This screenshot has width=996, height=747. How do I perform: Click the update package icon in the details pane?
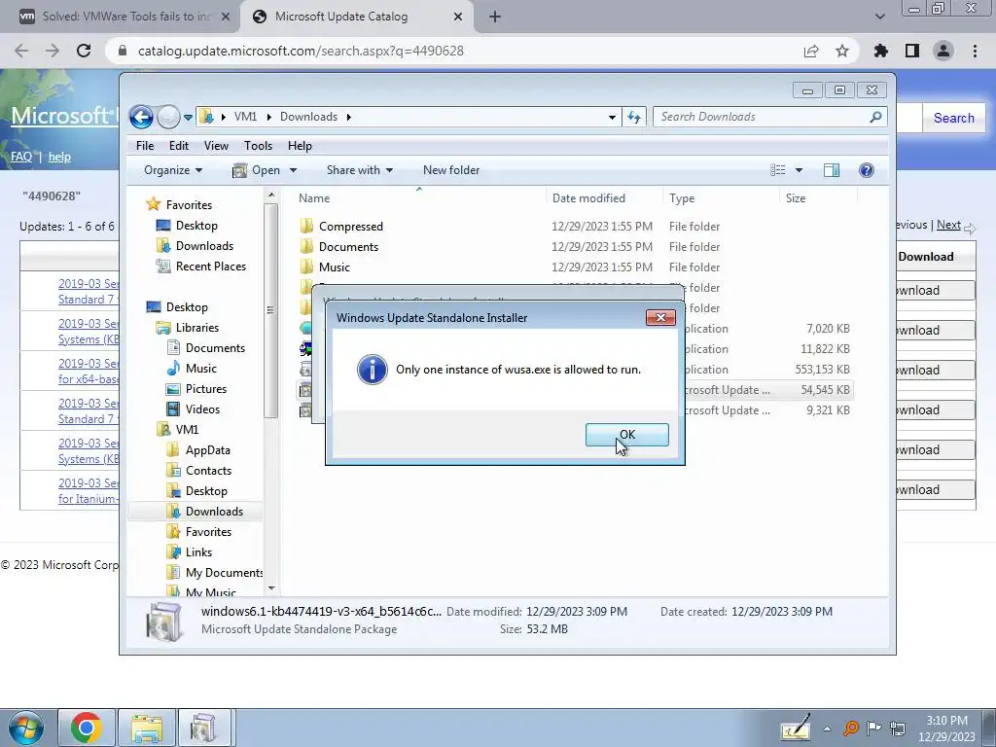tap(163, 622)
